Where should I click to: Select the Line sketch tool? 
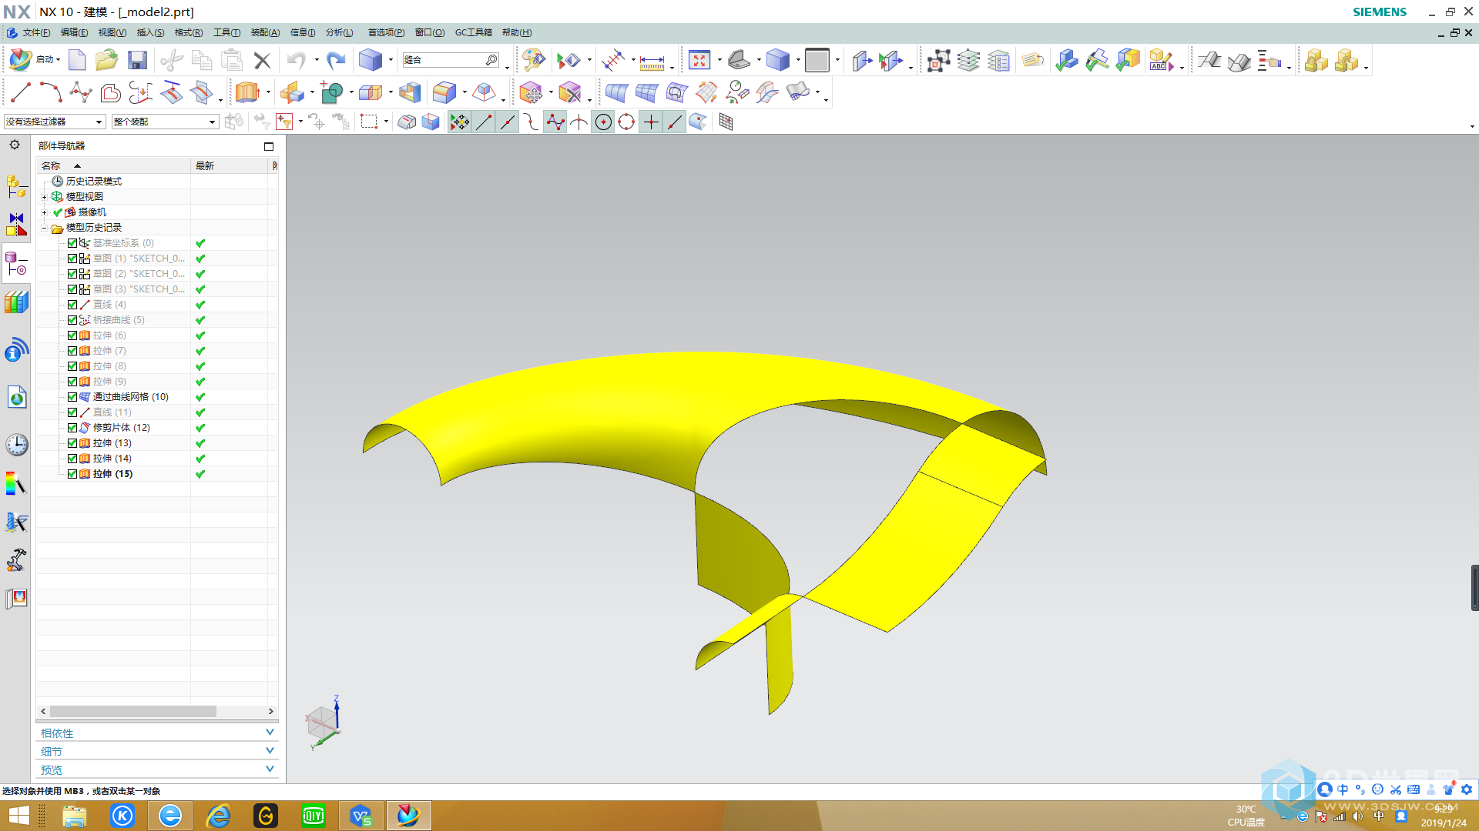click(20, 93)
